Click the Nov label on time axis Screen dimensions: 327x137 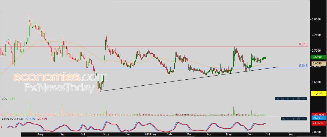coord(106,135)
